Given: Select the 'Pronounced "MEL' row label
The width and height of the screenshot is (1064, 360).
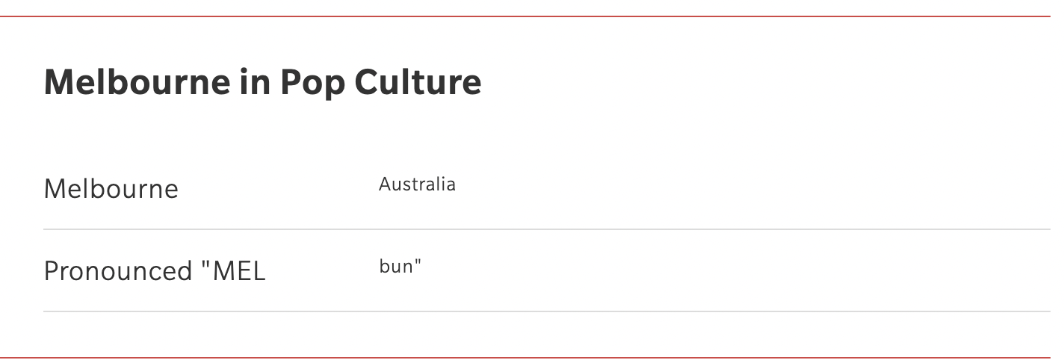Looking at the screenshot, I should [x=155, y=270].
